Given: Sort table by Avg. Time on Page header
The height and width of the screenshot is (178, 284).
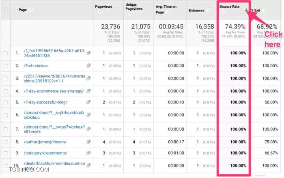Looking at the screenshot, I should pos(166,9).
